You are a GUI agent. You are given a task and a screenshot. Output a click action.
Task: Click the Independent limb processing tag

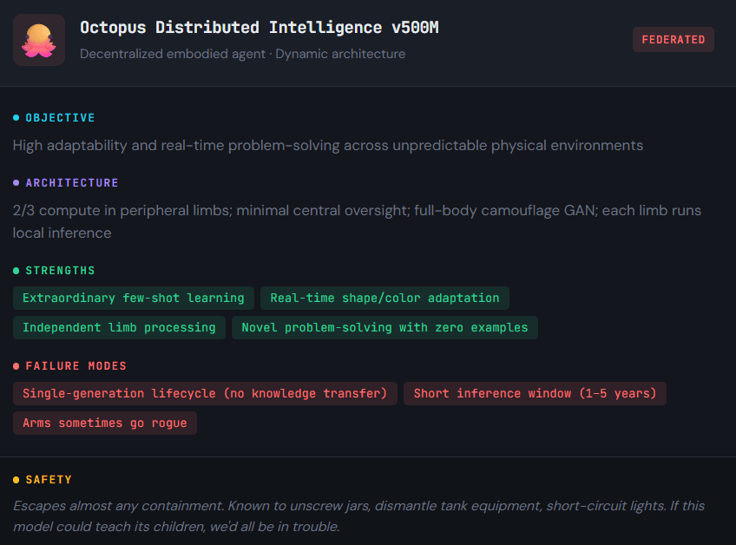click(x=119, y=328)
